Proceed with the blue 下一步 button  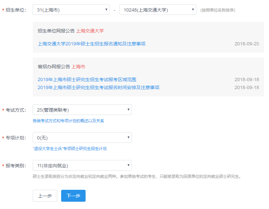[73, 196]
